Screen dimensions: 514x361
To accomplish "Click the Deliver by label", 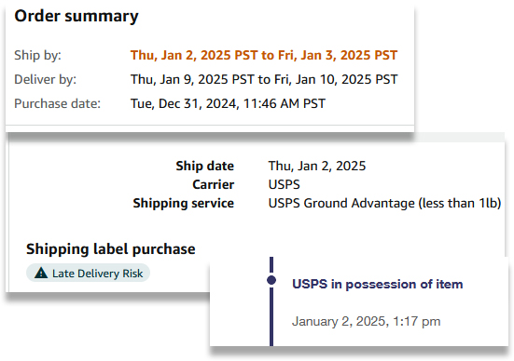I will (45, 79).
